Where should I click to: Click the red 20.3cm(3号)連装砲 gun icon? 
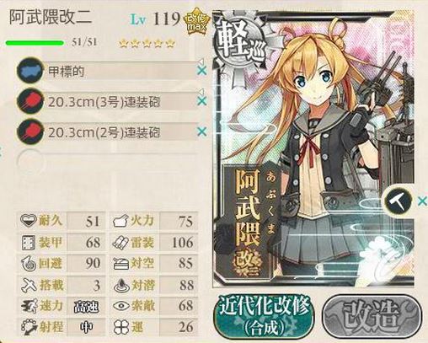(x=30, y=101)
